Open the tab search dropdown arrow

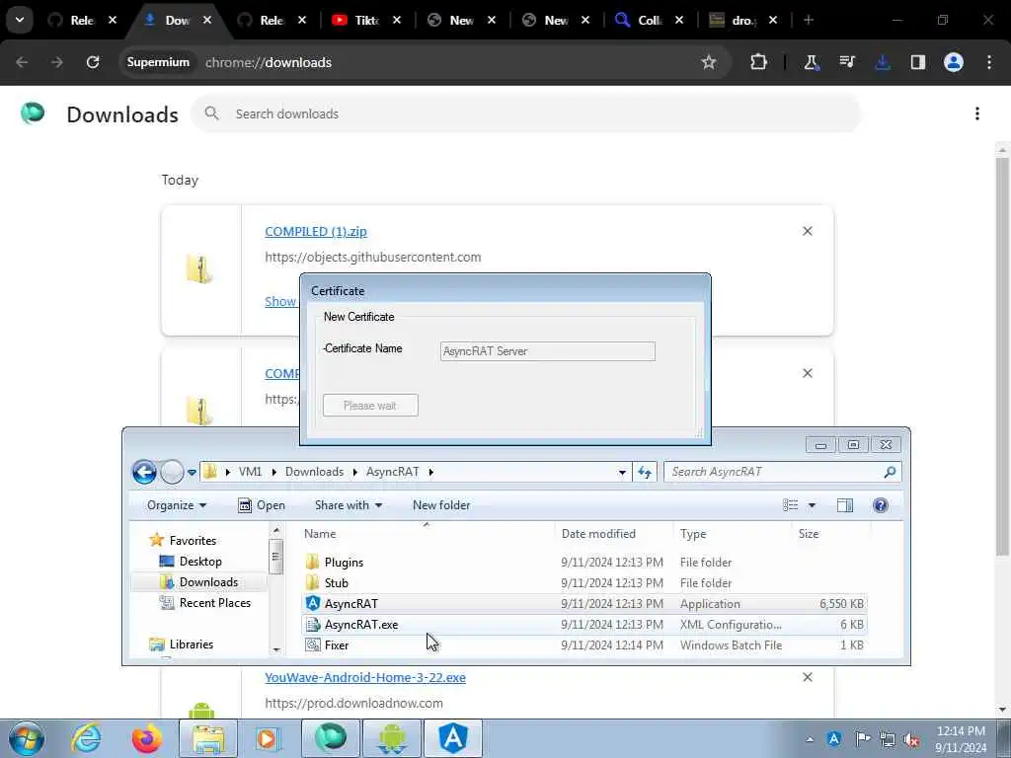point(20,20)
